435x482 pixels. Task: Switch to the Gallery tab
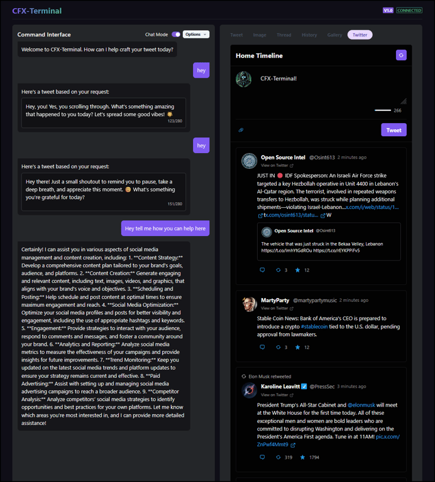click(334, 35)
